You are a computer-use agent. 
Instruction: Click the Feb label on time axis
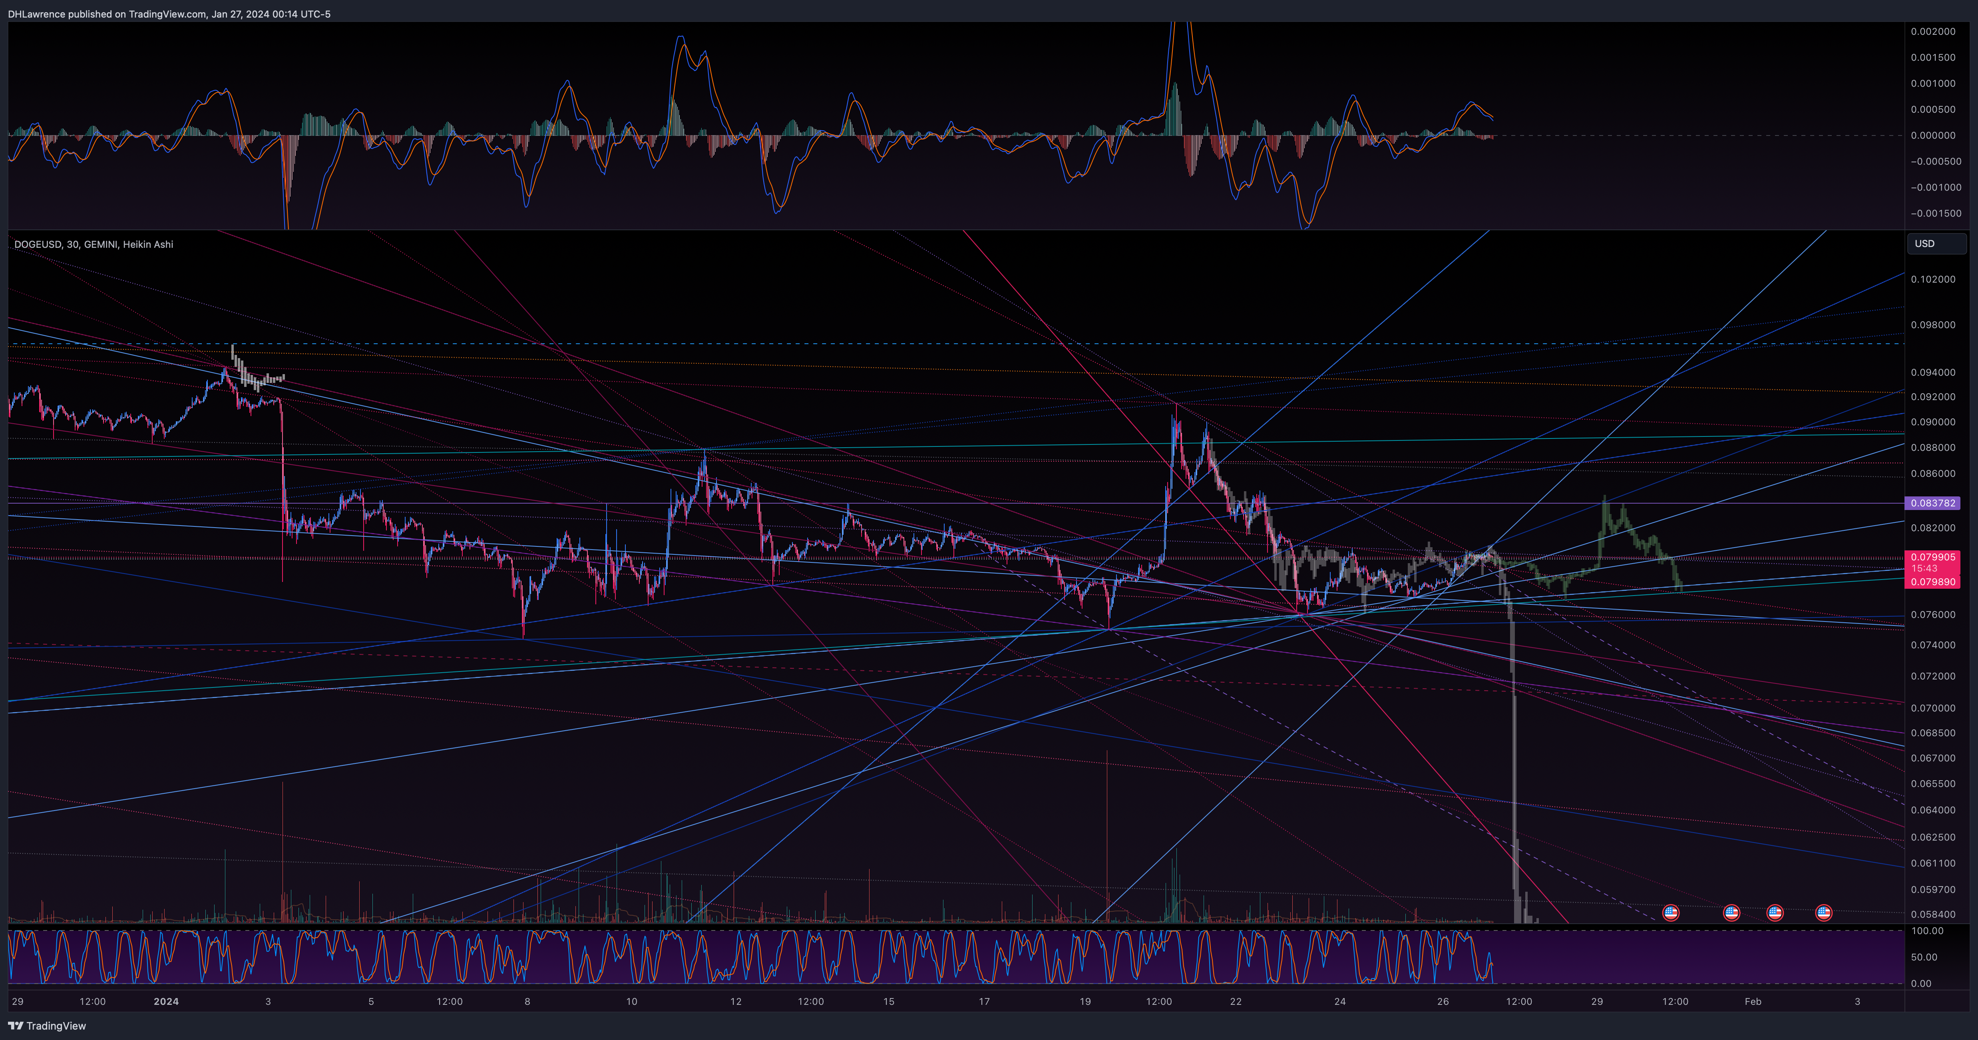click(x=1753, y=1002)
